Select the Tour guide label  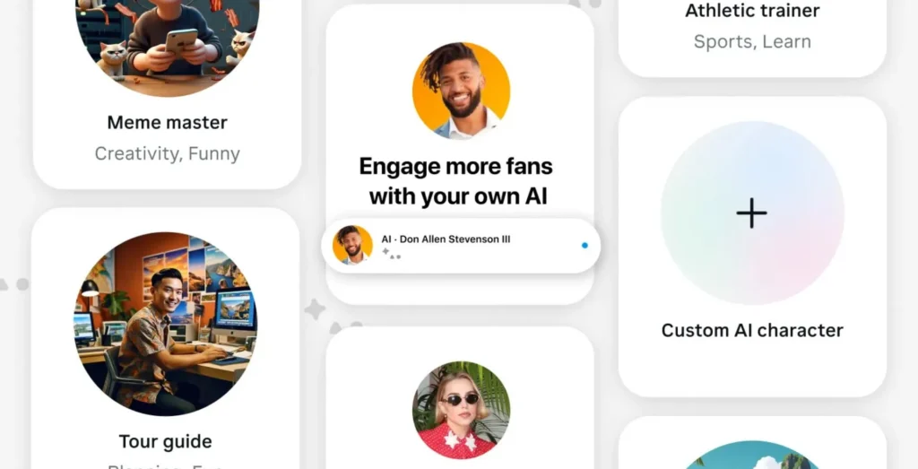click(166, 441)
